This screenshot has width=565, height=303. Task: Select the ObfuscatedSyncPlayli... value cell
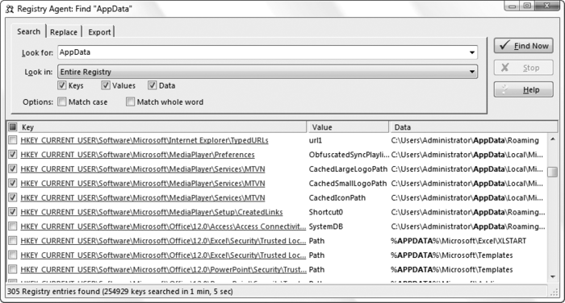[x=349, y=155]
